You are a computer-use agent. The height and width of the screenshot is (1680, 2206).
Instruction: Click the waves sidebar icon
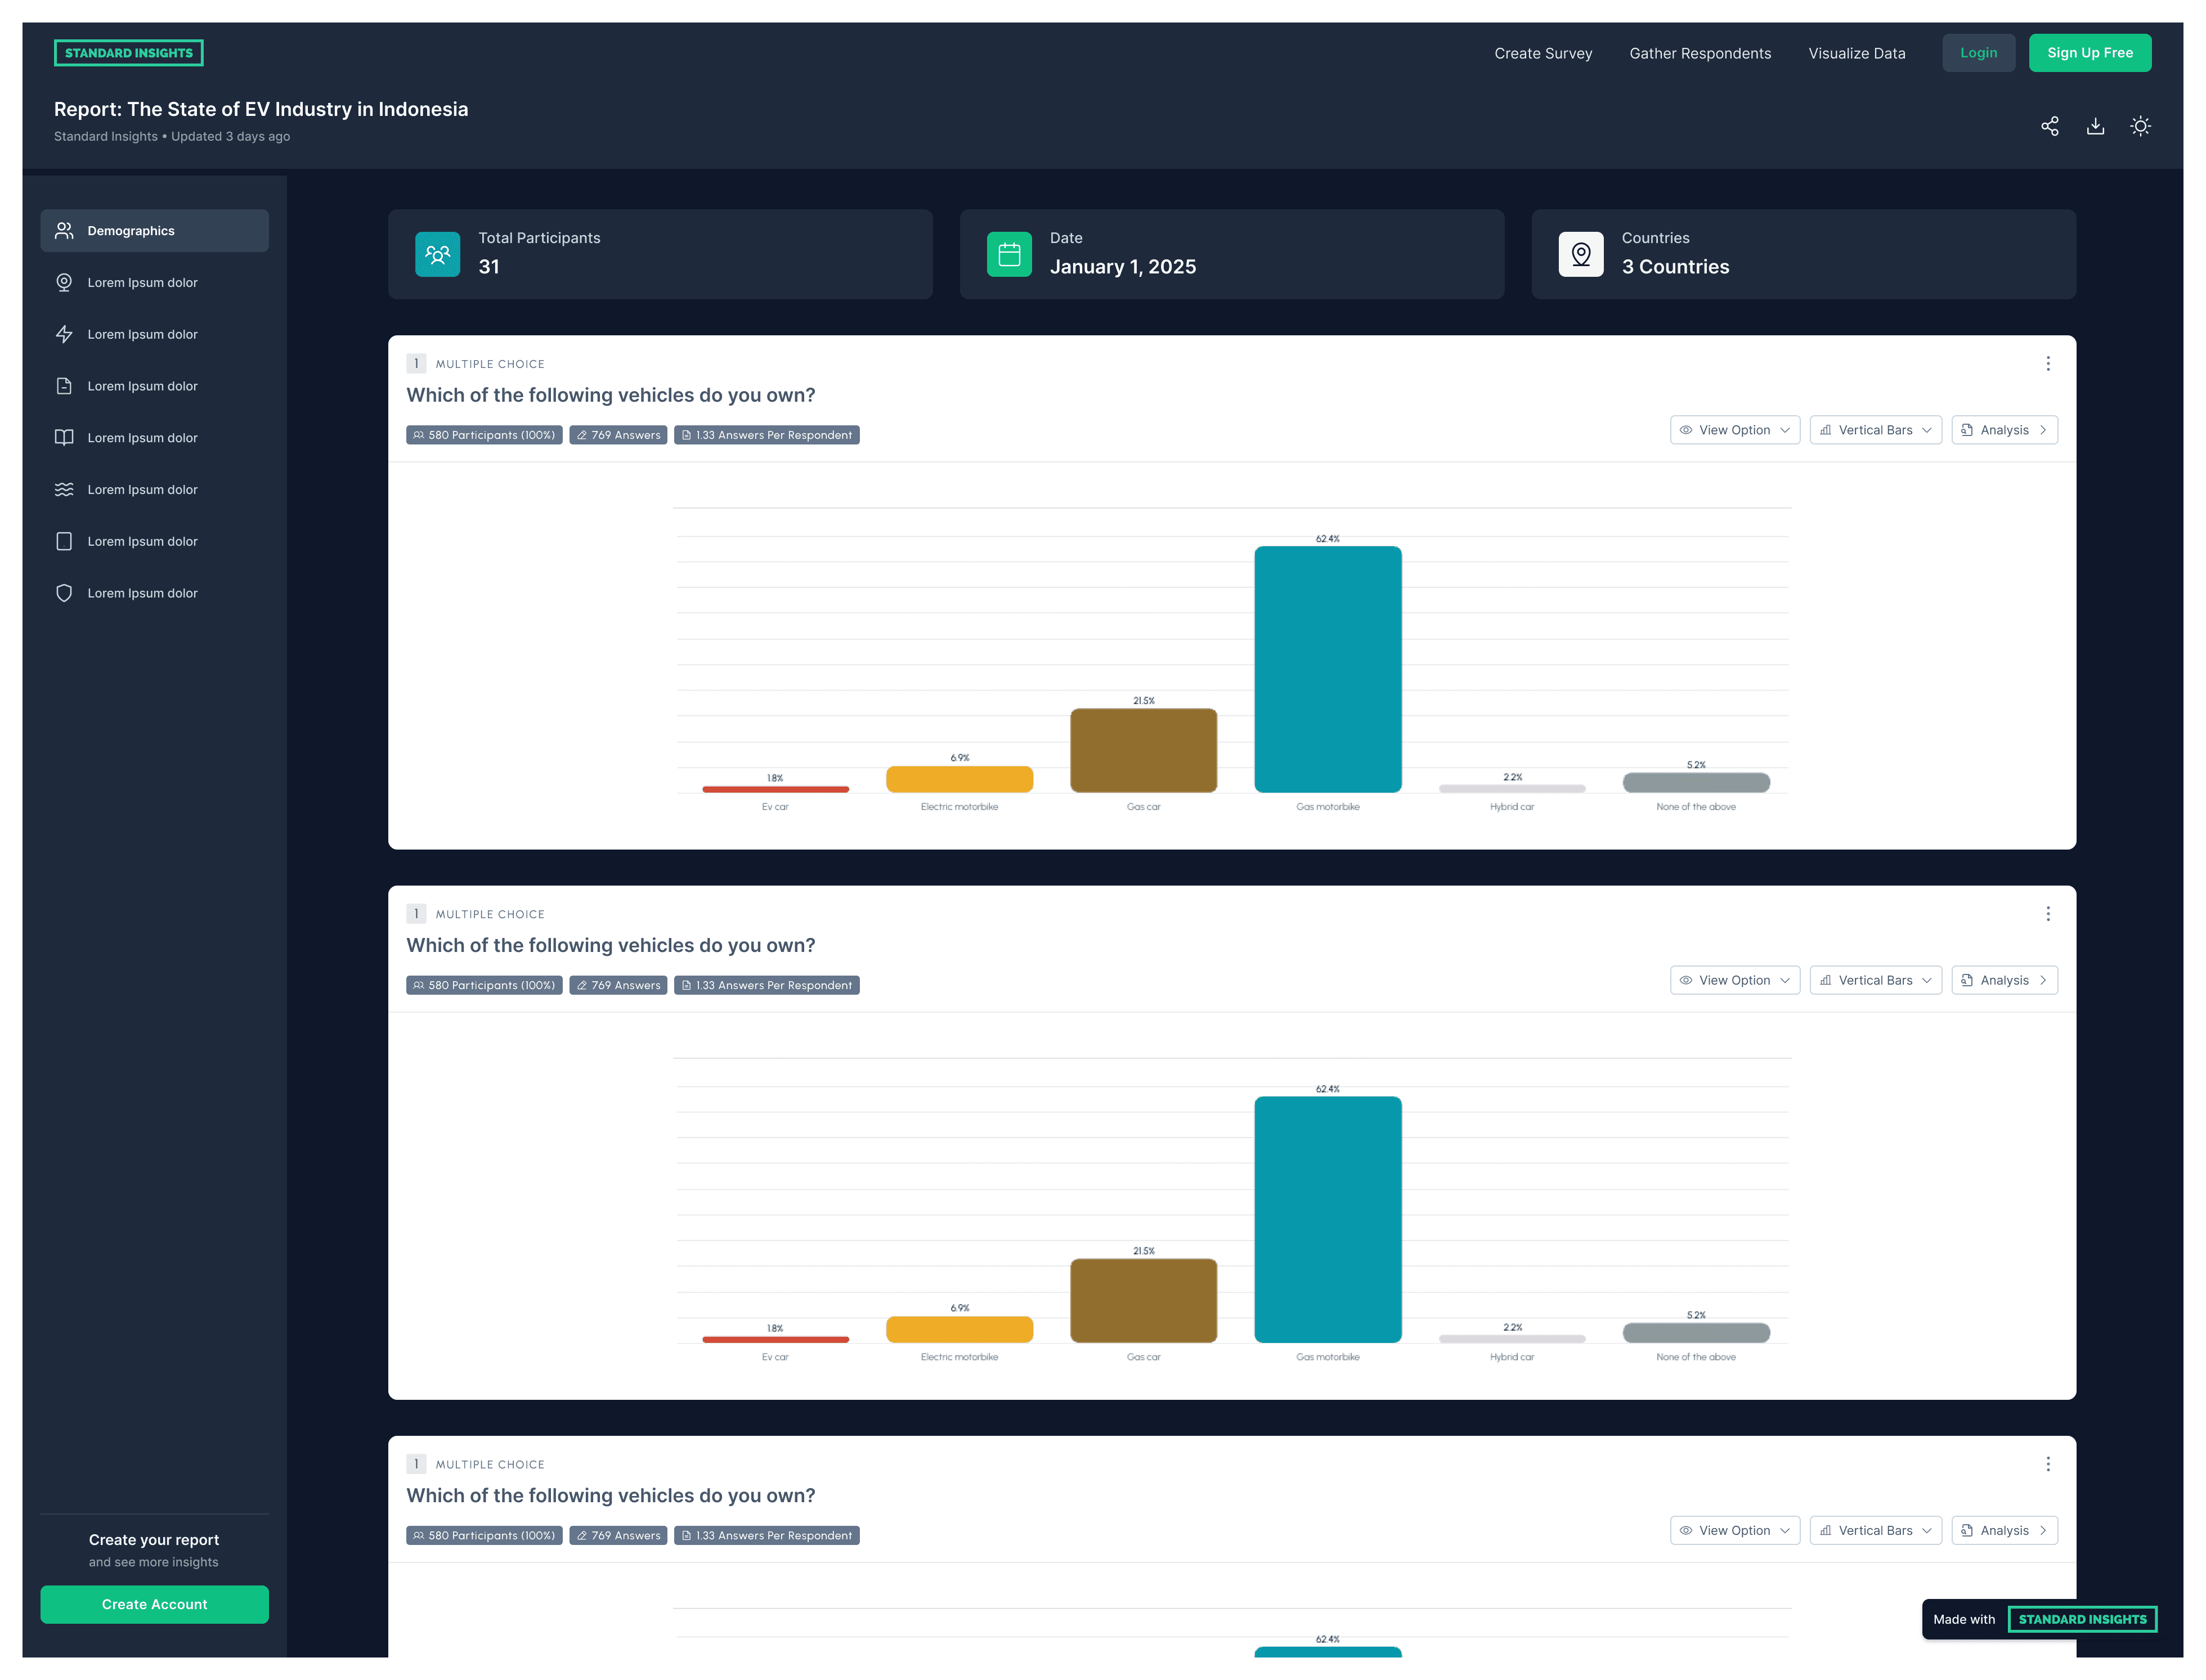point(64,490)
